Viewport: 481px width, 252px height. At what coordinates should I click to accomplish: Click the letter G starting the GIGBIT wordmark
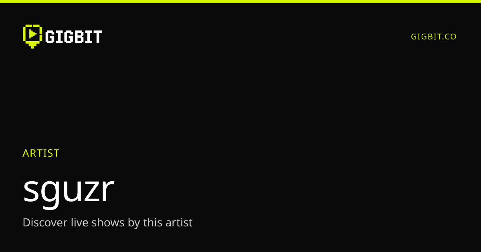point(50,37)
